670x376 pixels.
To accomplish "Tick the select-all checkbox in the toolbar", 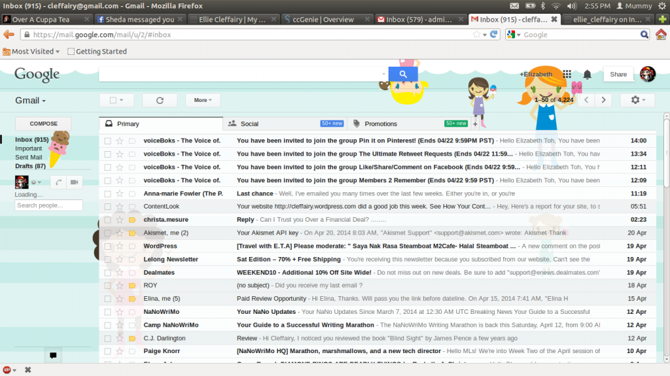I will coord(113,100).
